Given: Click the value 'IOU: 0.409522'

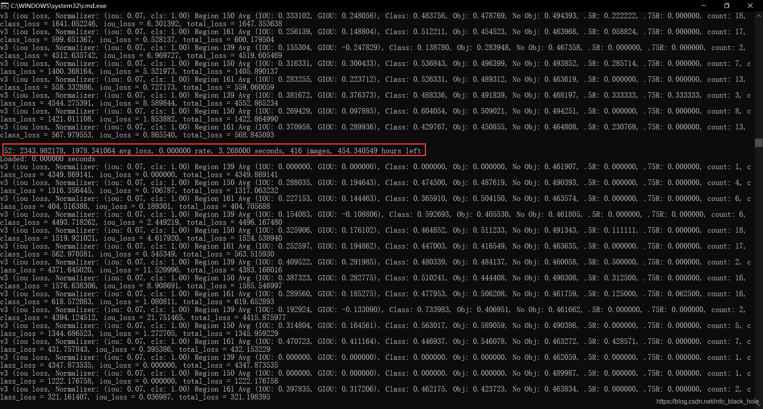Looking at the screenshot, I should point(285,262).
